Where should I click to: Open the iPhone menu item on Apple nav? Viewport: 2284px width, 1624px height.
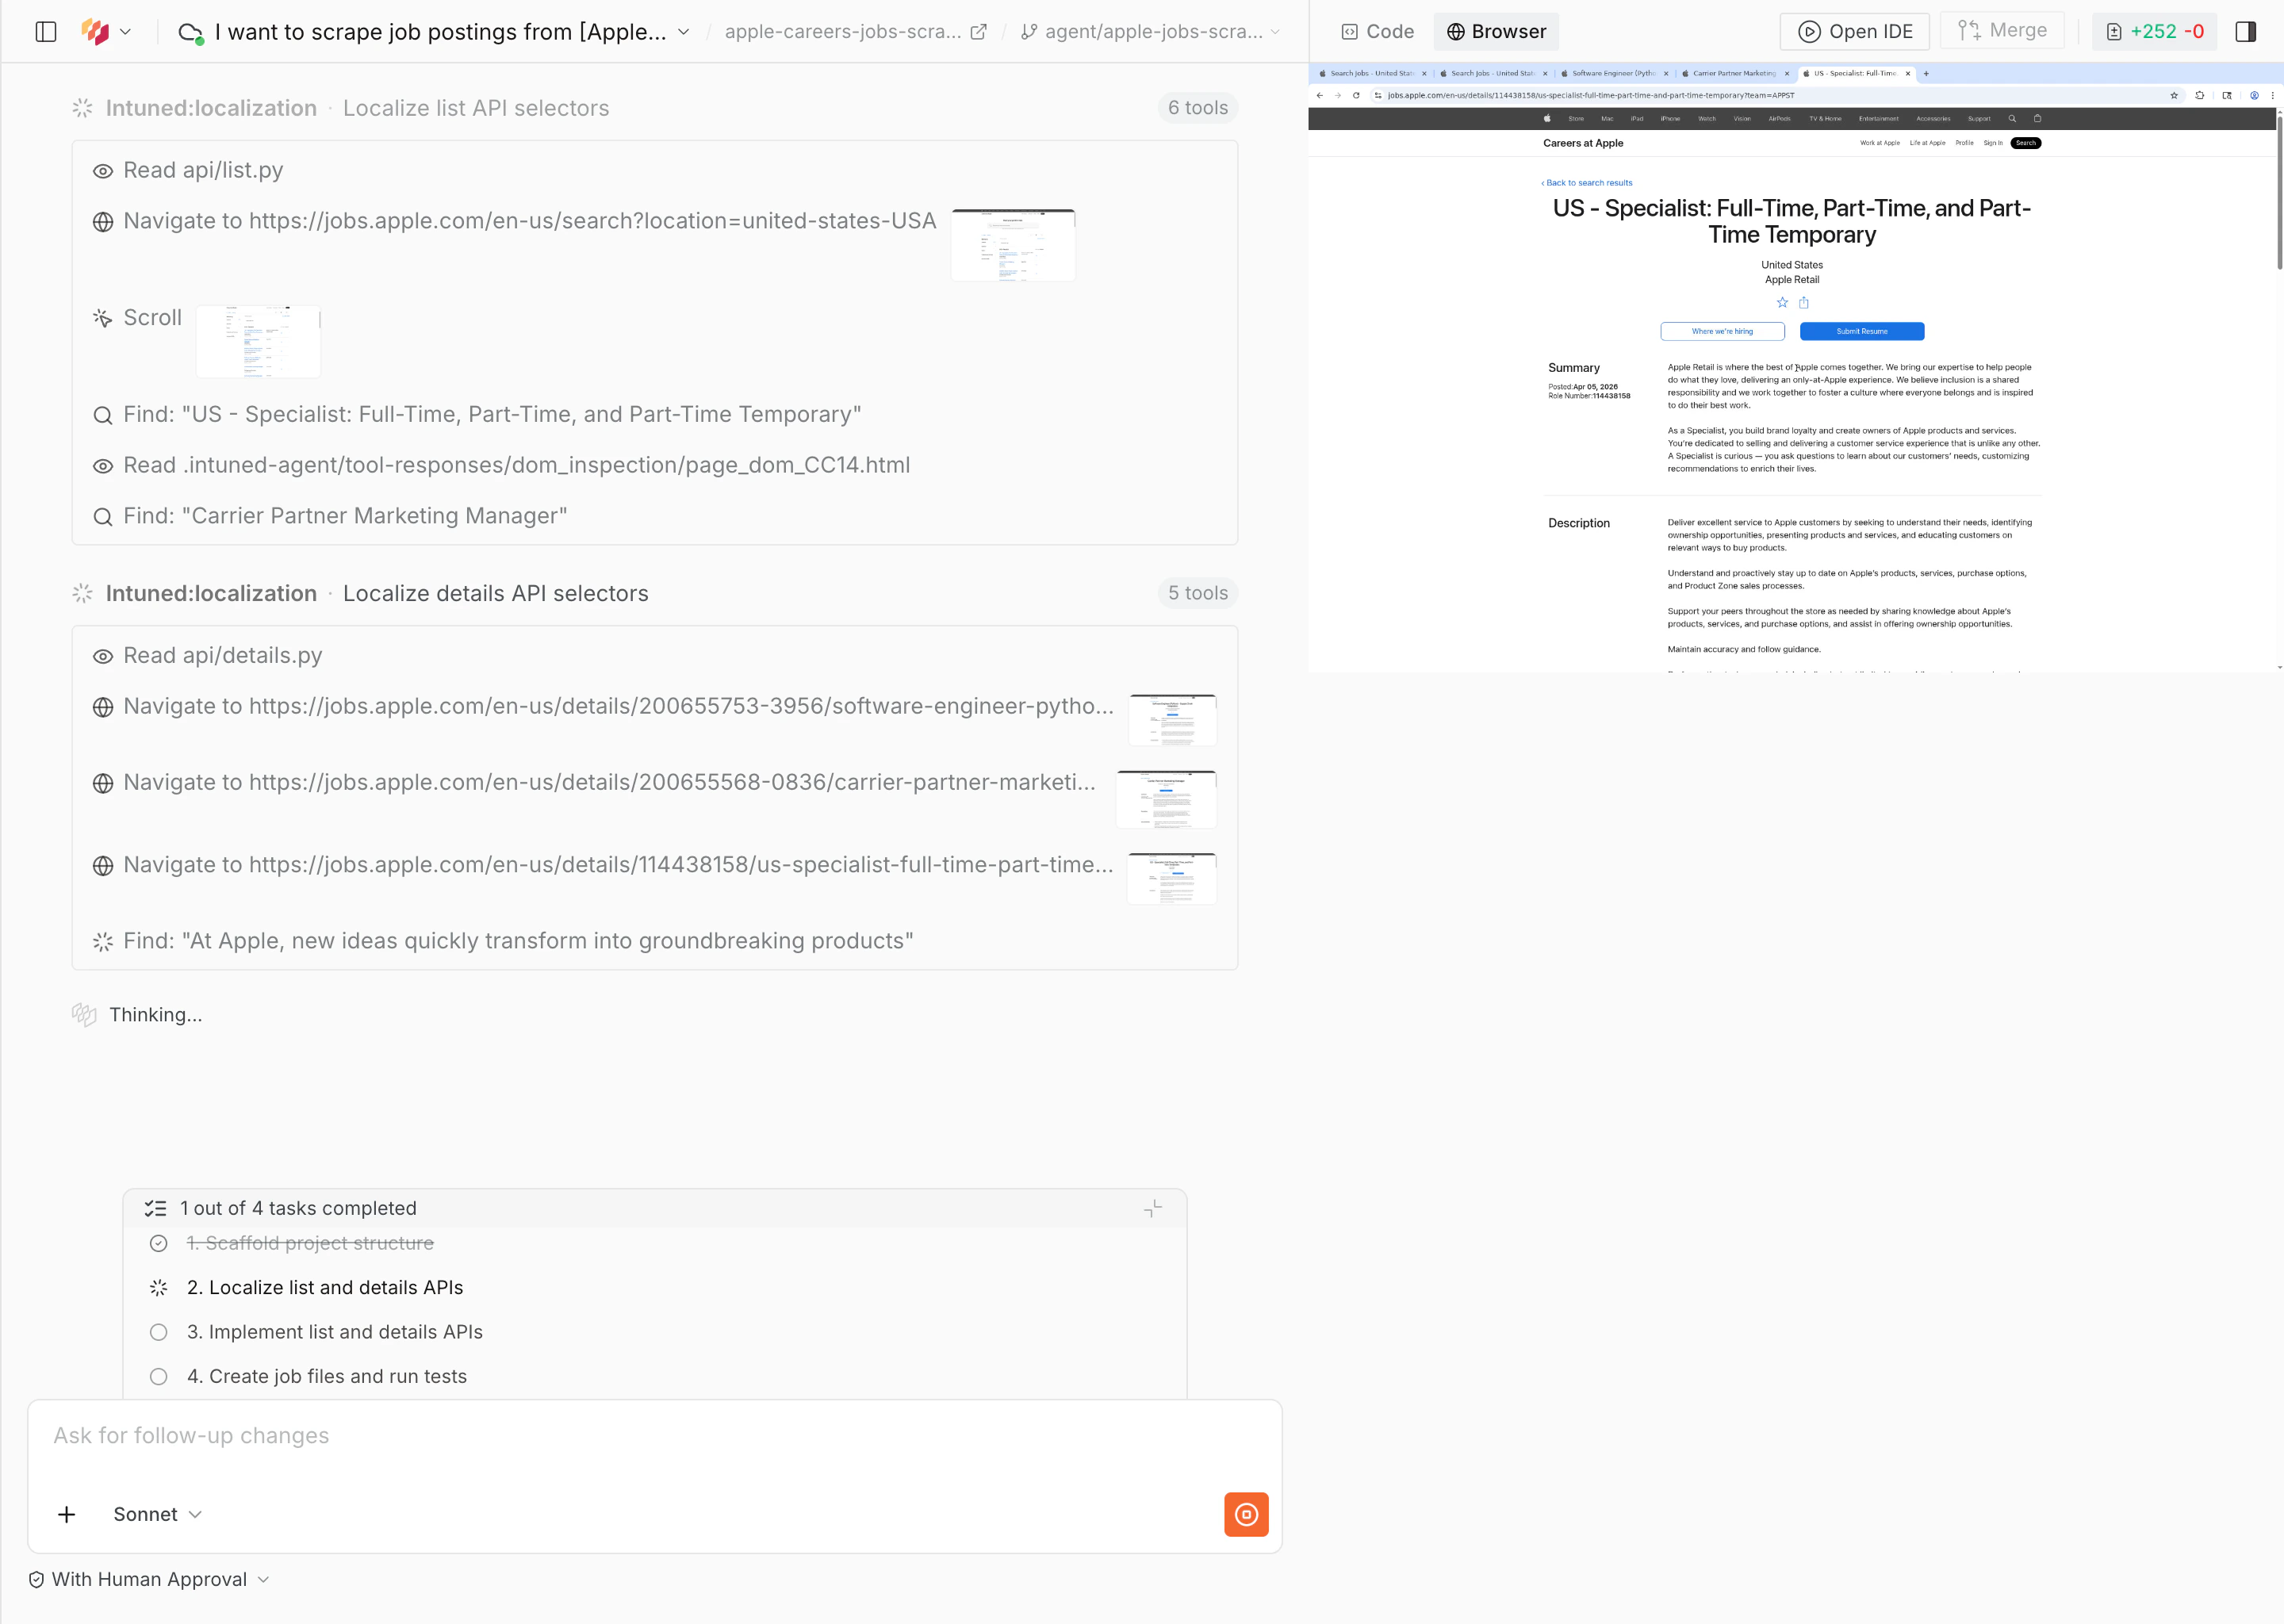tap(1670, 119)
